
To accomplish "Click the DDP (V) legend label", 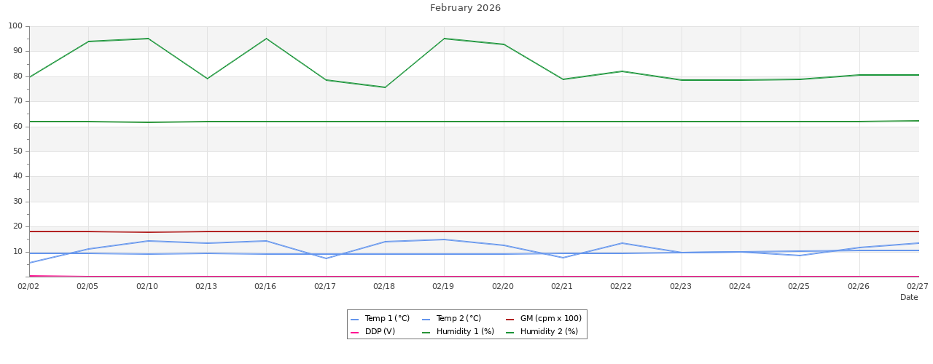I will (x=380, y=332).
